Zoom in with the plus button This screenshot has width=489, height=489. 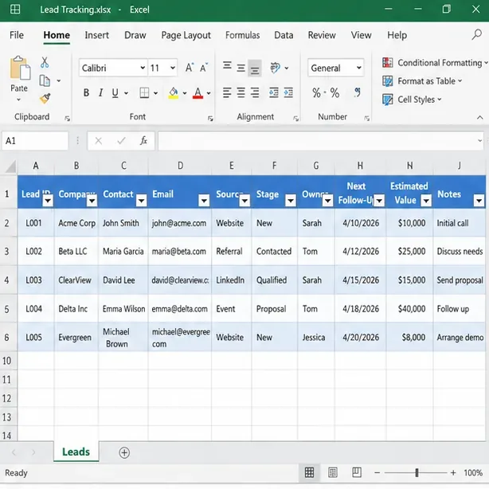click(x=453, y=473)
